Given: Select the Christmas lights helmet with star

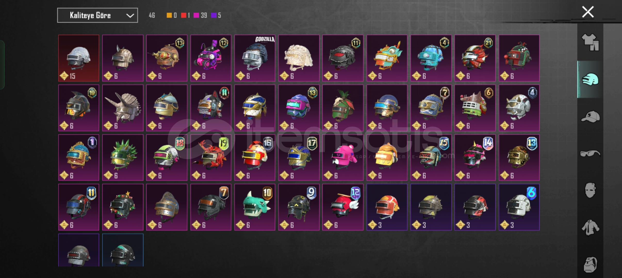Looking at the screenshot, I should coord(123,207).
